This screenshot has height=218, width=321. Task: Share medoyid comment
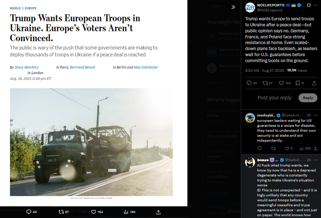[315, 148]
